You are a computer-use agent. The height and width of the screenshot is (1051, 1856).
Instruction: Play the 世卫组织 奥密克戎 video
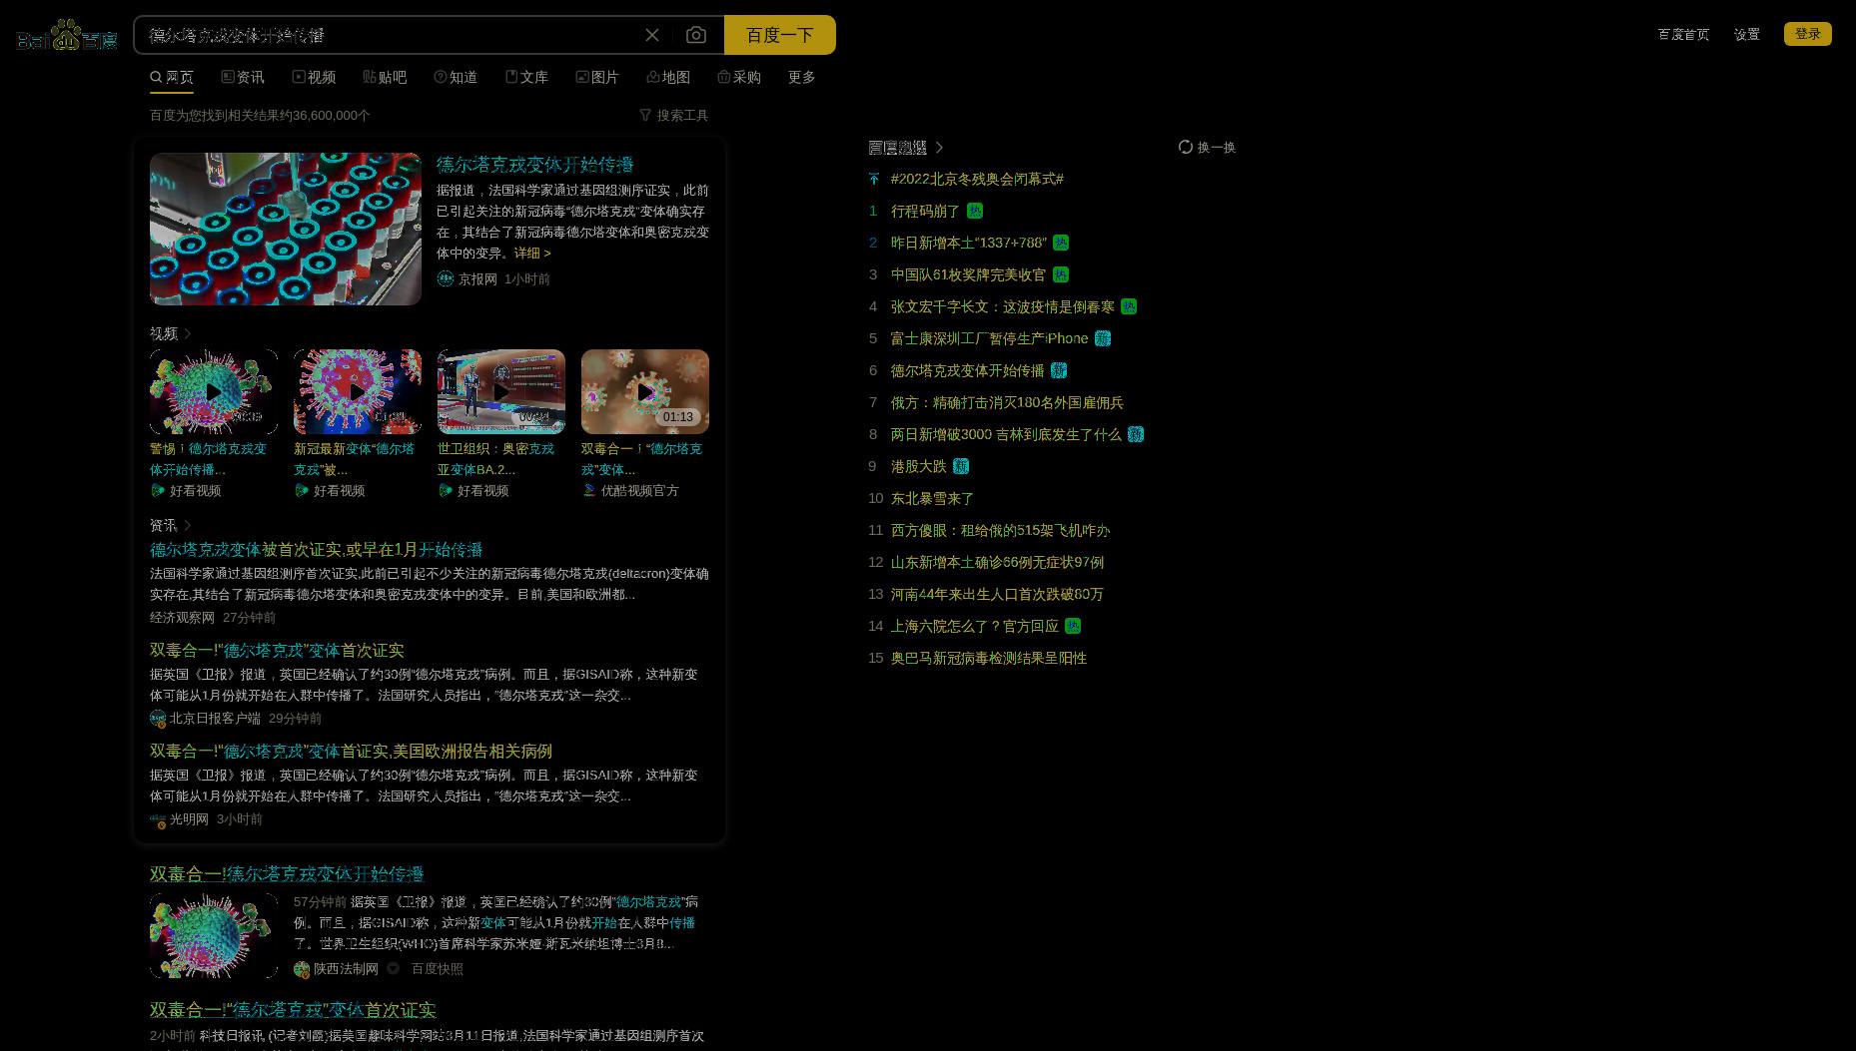tap(501, 391)
